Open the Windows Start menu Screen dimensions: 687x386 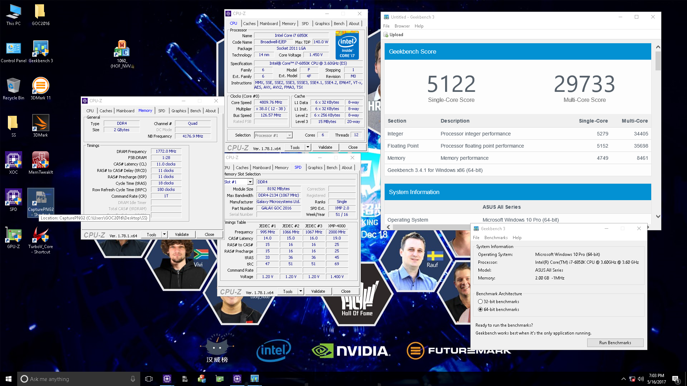click(x=9, y=379)
